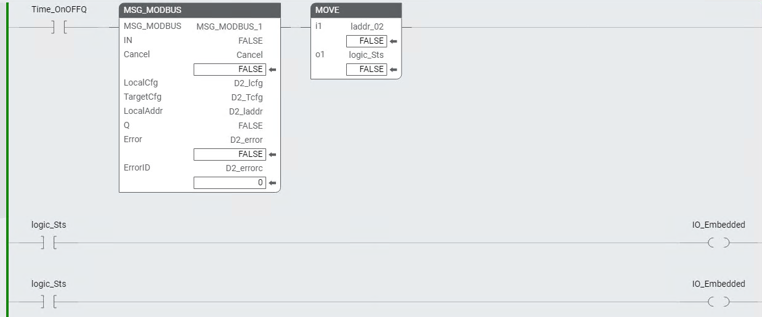The width and height of the screenshot is (762, 317).
Task: Click the arrow next to the MOVE i1 value
Action: click(393, 41)
